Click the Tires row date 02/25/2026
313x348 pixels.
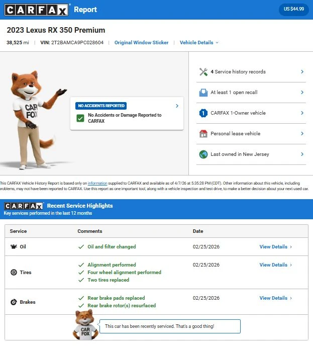point(206,265)
